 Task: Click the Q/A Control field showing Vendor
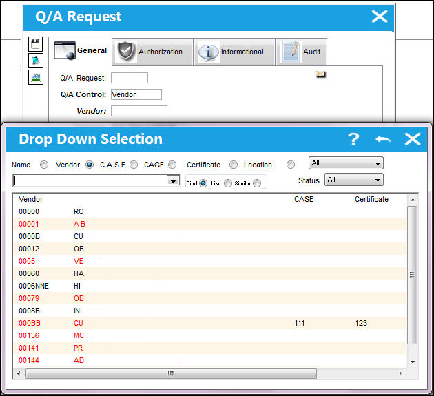pos(136,94)
